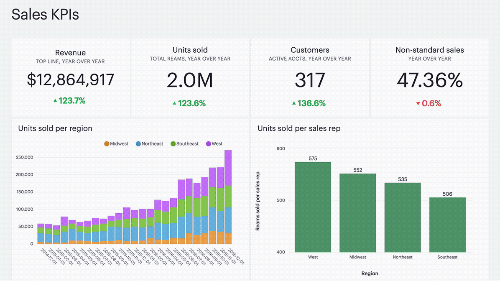Click the "Units sold per region" chart title
This screenshot has width=500, height=281.
coord(55,128)
